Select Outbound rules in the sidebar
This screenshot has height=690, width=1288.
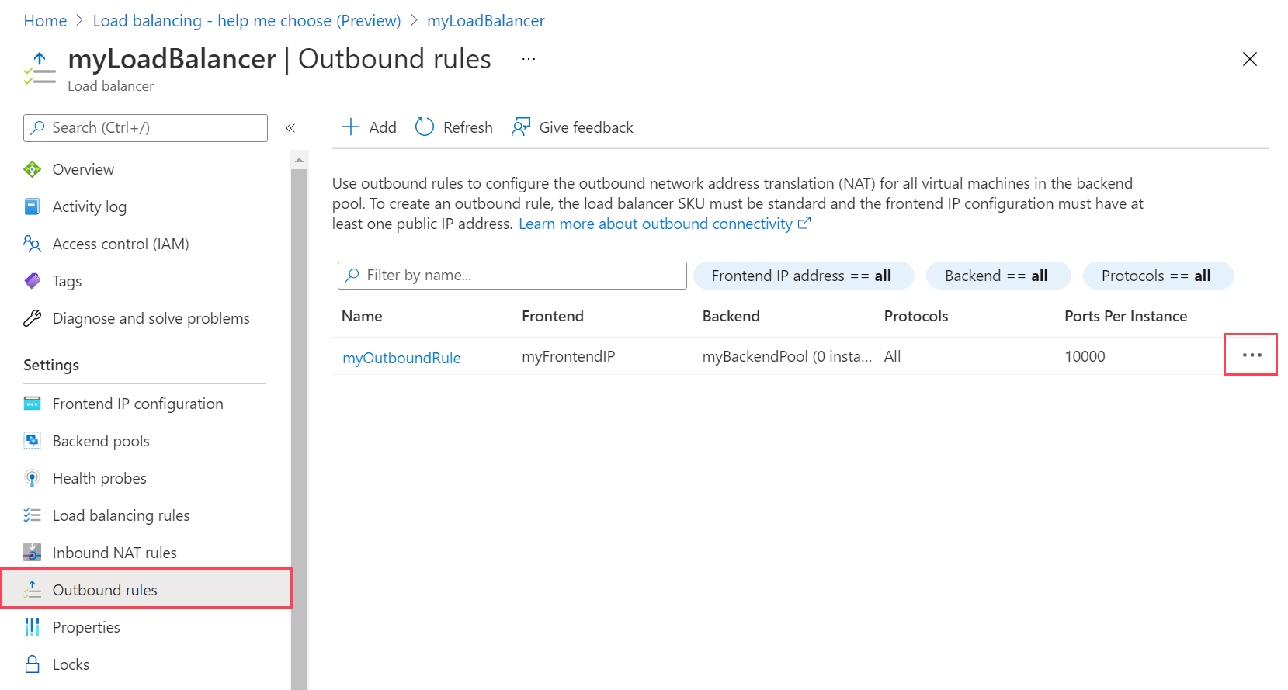click(x=146, y=588)
